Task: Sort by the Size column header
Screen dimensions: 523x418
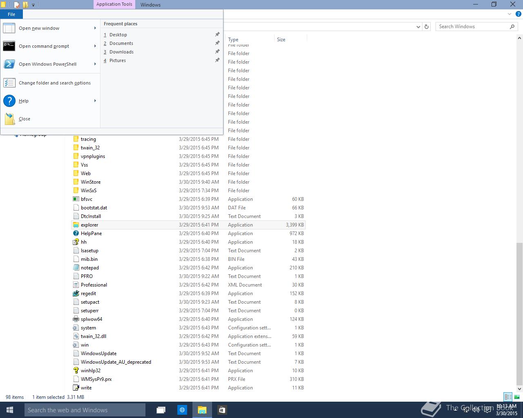Action: point(290,40)
